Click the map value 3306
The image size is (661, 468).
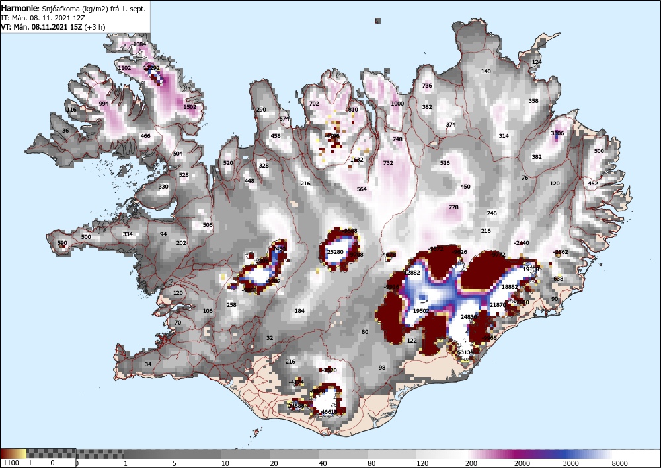[557, 133]
